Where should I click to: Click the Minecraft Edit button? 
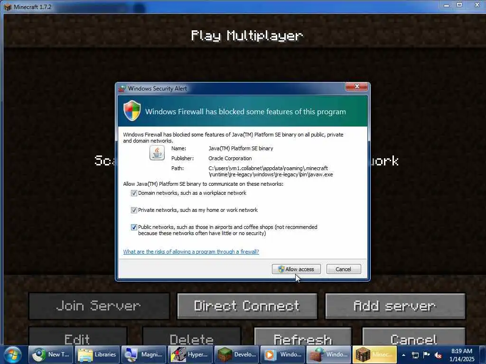[x=77, y=337]
